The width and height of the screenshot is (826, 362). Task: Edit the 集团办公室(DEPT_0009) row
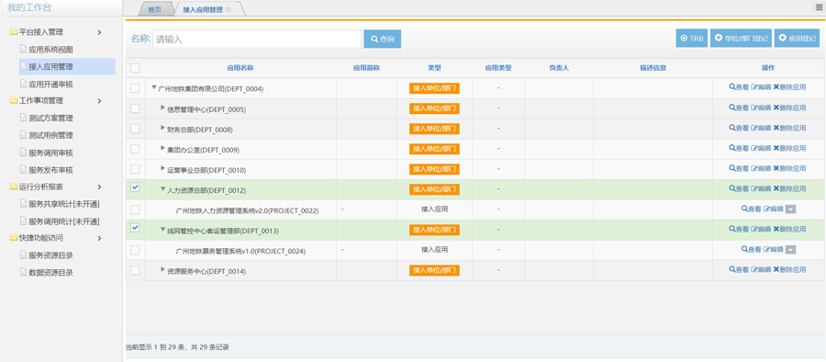point(761,148)
